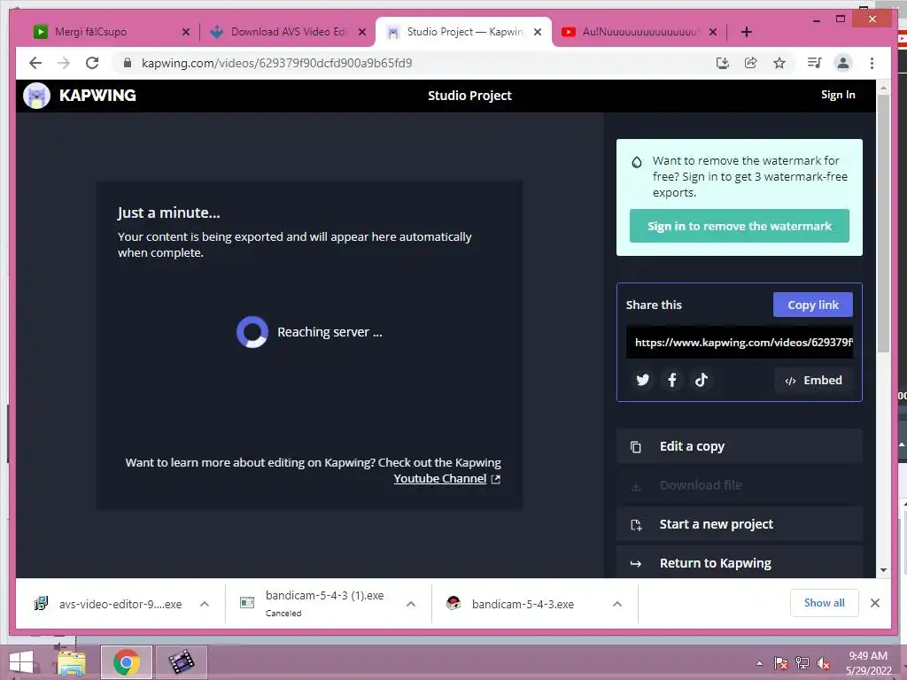Image resolution: width=907 pixels, height=680 pixels.
Task: Close the Studio Project Kapwing tab
Action: (x=538, y=32)
